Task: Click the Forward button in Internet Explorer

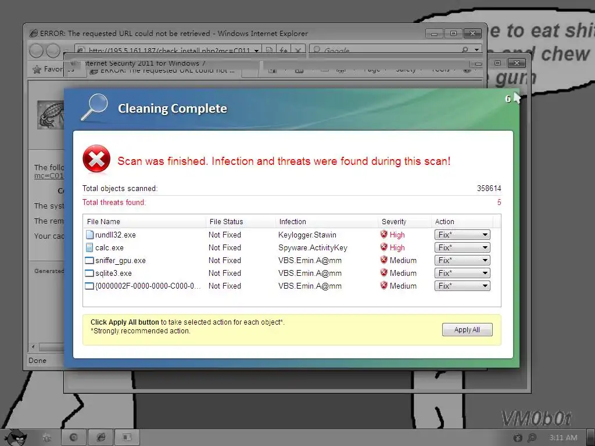Action: pos(53,50)
